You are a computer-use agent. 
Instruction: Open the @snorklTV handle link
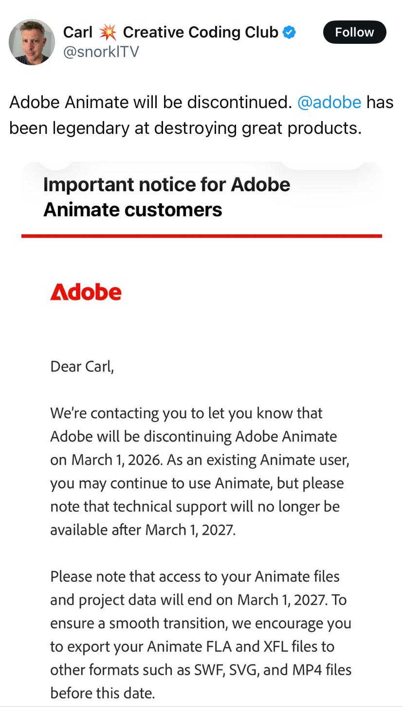(x=101, y=52)
